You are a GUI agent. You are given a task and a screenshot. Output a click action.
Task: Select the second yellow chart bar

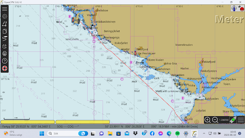[x=83, y=122]
